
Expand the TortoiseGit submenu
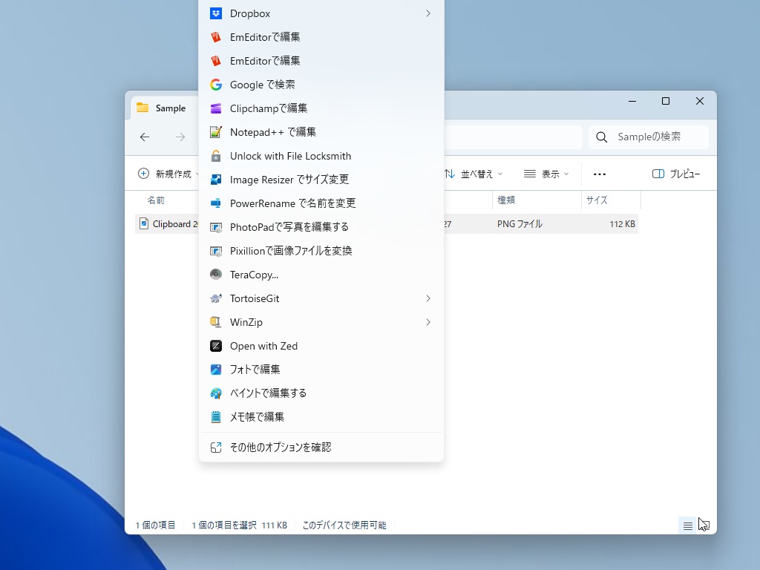coord(428,298)
